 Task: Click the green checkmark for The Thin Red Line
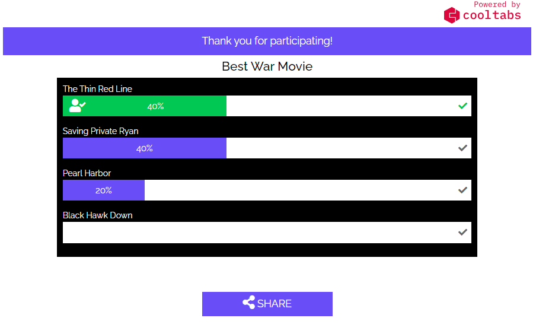(463, 106)
